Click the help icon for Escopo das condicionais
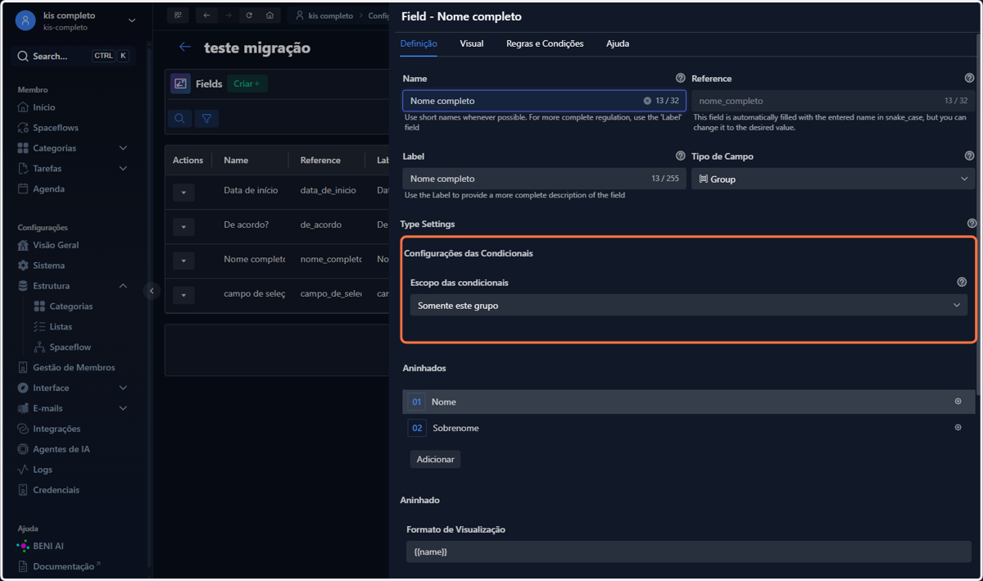Viewport: 983px width, 581px height. [x=962, y=282]
